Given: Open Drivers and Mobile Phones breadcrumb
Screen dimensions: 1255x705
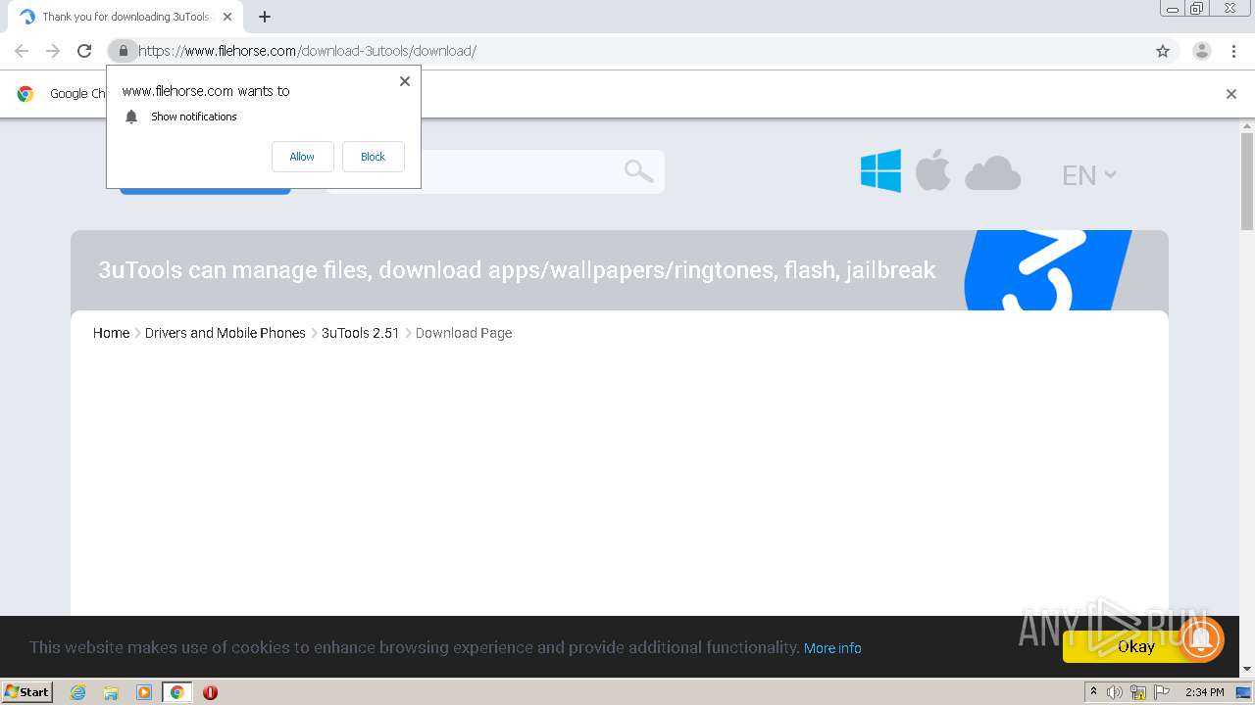Looking at the screenshot, I should tap(226, 333).
